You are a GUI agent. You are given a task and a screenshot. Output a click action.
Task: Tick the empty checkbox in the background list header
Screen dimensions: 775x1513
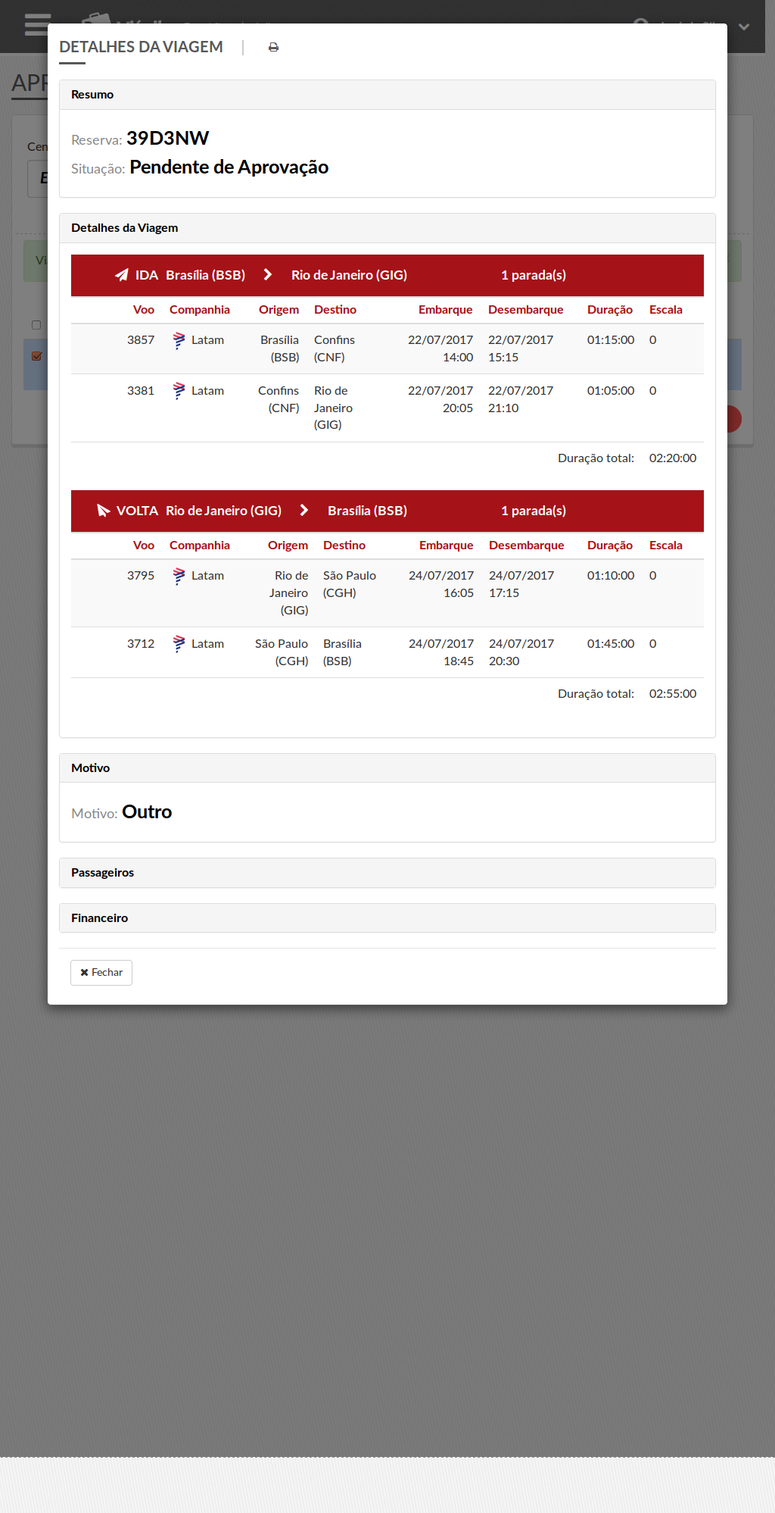click(36, 325)
